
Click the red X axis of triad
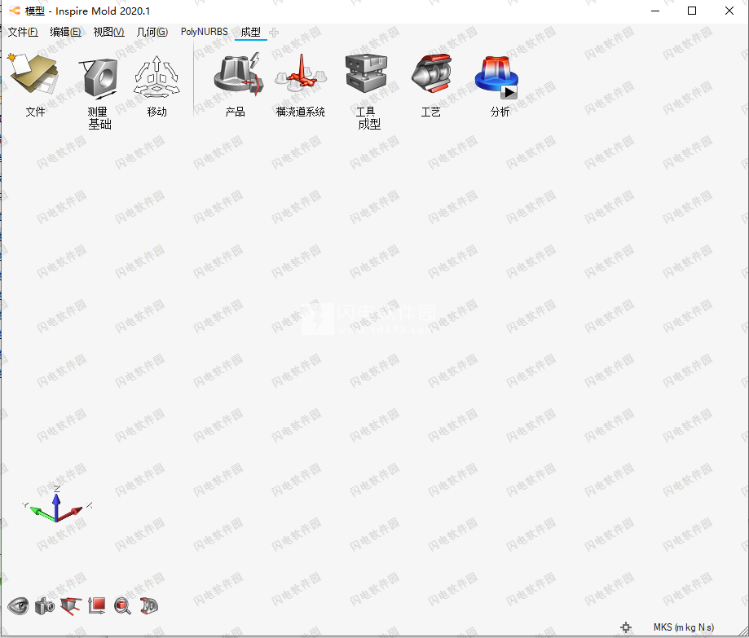(x=71, y=513)
